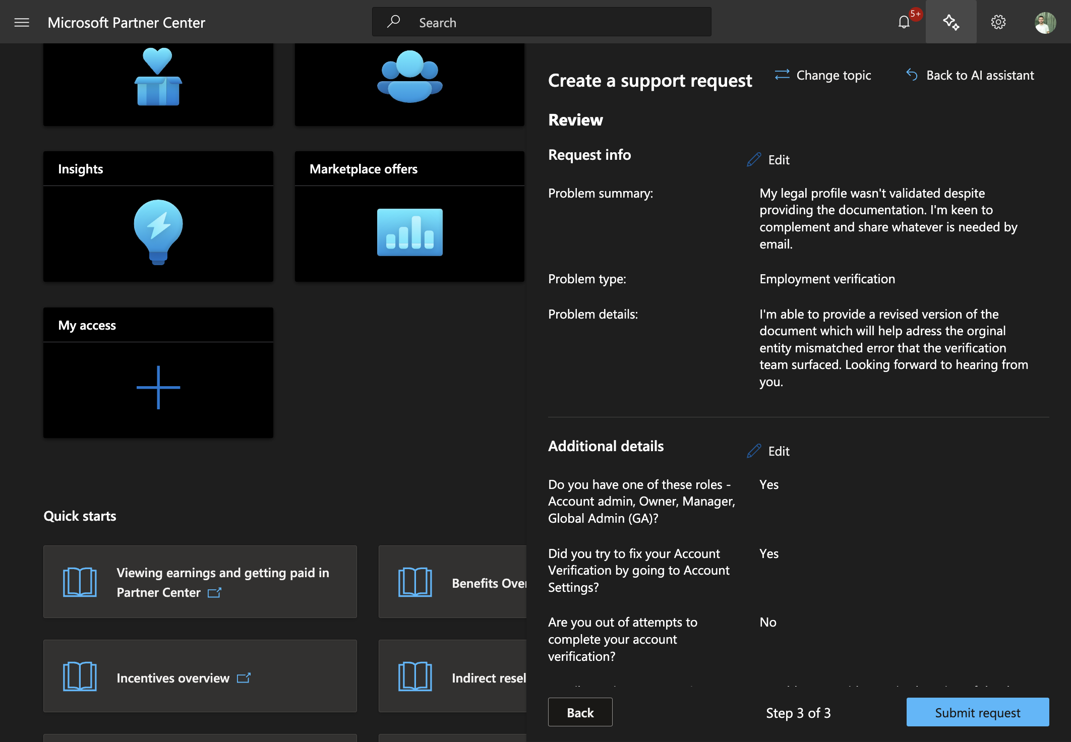Open Viewing earnings and getting paid quick start
Viewport: 1071px width, 742px height.
pyautogui.click(x=200, y=582)
